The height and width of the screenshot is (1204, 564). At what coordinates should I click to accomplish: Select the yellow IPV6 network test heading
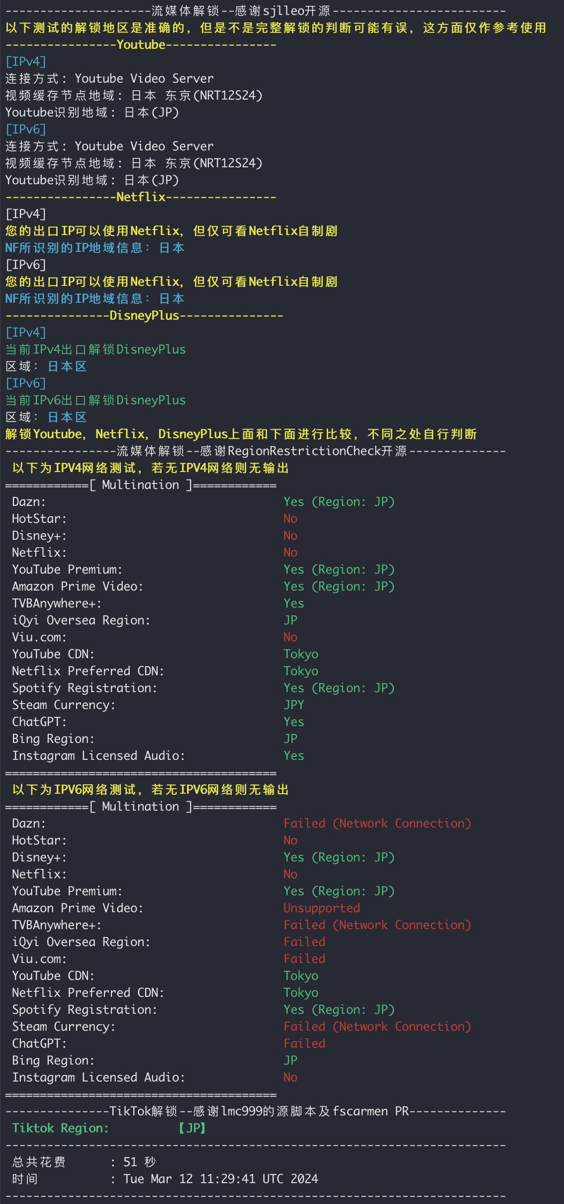[150, 790]
